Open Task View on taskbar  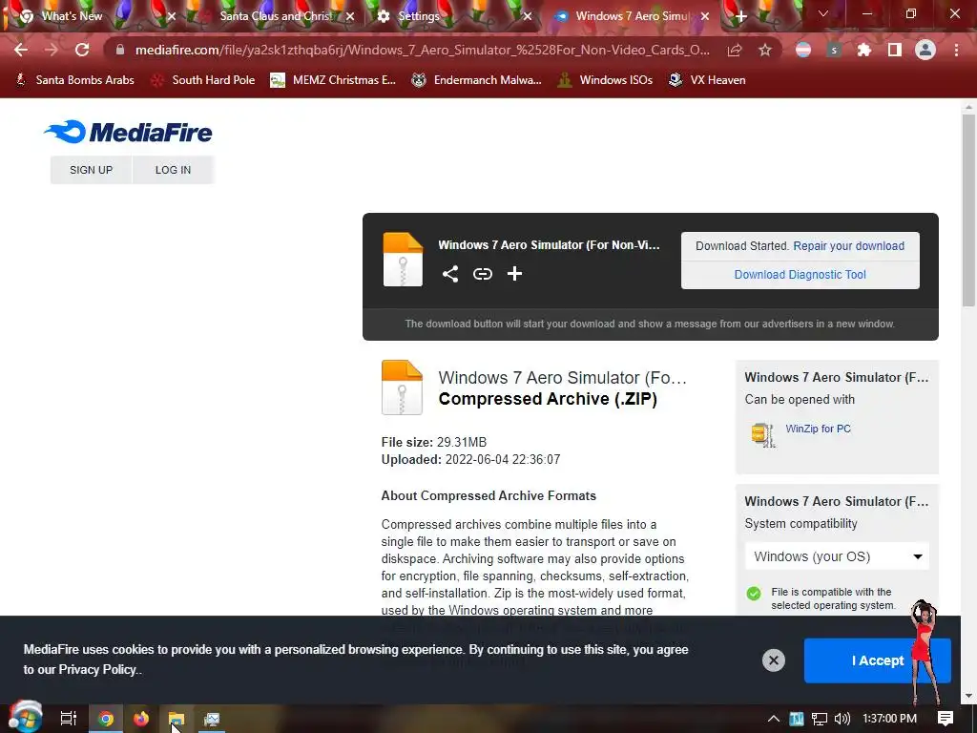[x=69, y=719]
